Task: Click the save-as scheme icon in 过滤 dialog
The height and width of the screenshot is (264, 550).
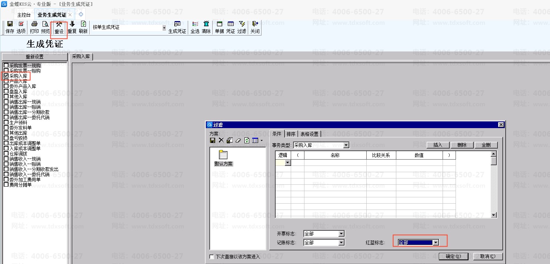Action: coord(230,140)
